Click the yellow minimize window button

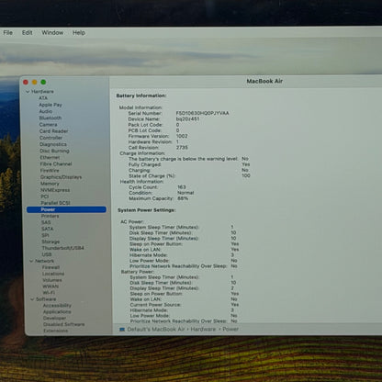[x=35, y=82]
